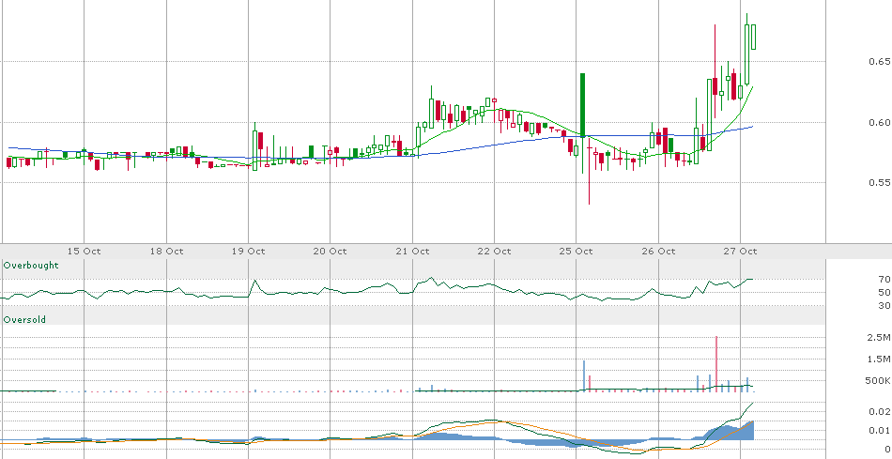Click the RSI 50 axis value
The height and width of the screenshot is (459, 892).
[x=884, y=292]
